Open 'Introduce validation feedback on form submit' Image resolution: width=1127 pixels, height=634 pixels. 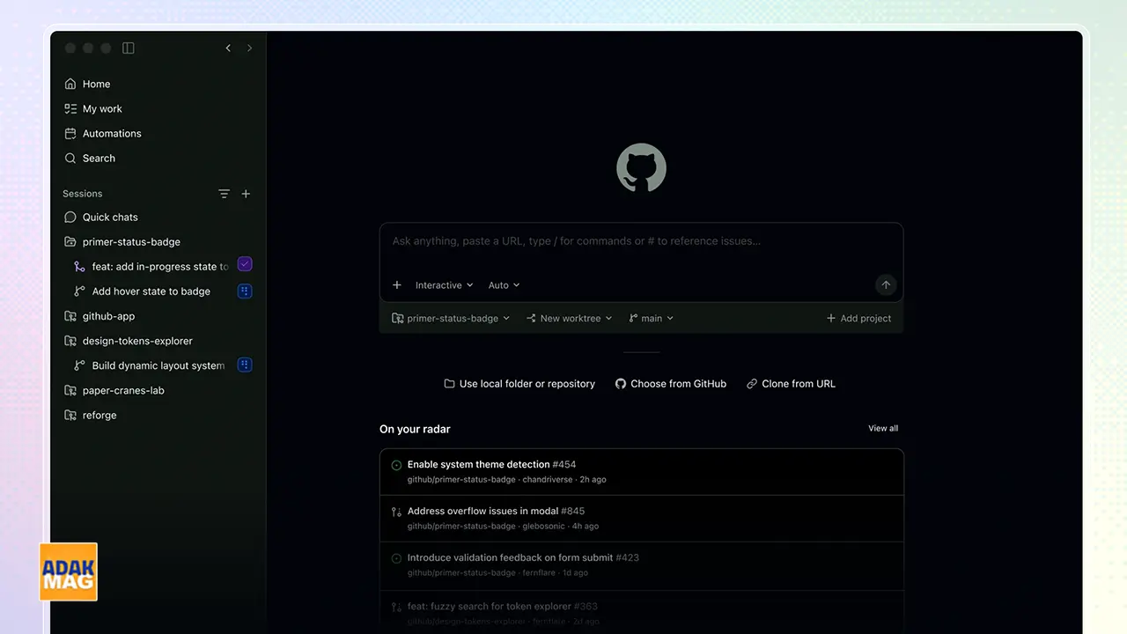pyautogui.click(x=641, y=565)
